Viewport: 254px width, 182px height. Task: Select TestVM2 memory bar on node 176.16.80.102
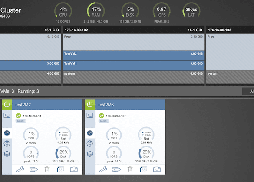tap(133, 56)
